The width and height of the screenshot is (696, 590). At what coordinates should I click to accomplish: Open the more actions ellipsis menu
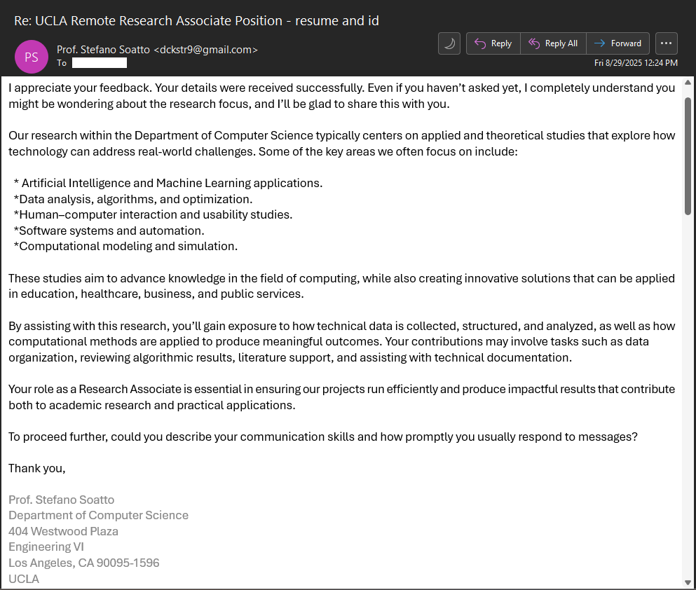pyautogui.click(x=667, y=43)
